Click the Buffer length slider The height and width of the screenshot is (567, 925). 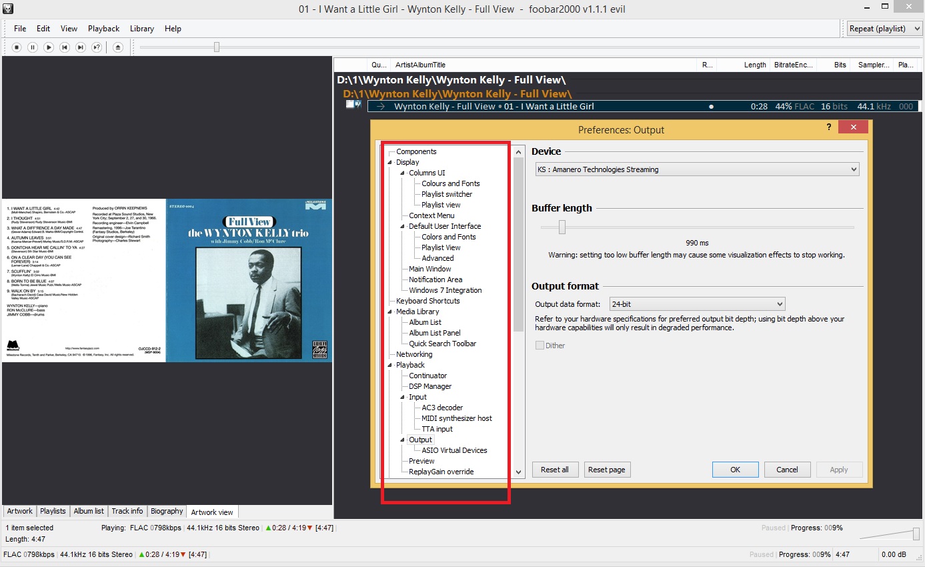pyautogui.click(x=698, y=227)
